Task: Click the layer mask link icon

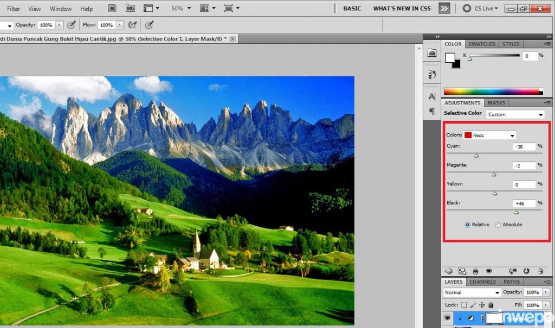Action: (482, 318)
